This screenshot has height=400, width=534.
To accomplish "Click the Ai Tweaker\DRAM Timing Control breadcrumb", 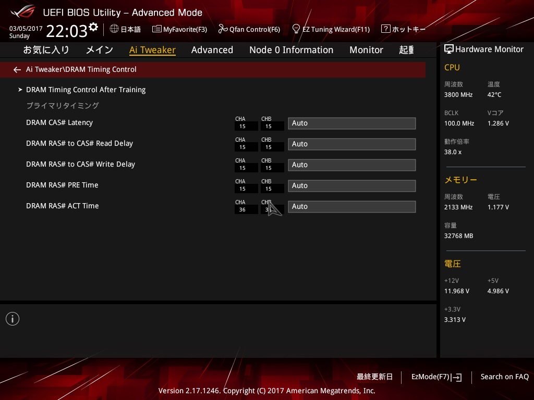I will tap(81, 69).
